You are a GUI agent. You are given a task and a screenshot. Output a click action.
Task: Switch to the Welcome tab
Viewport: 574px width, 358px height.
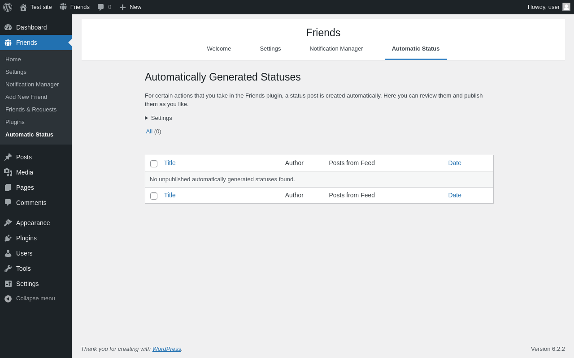tap(219, 49)
